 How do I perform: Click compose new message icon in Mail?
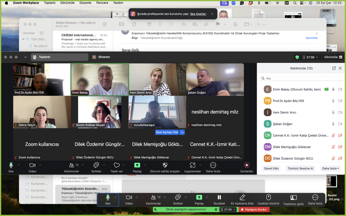coord(134,24)
